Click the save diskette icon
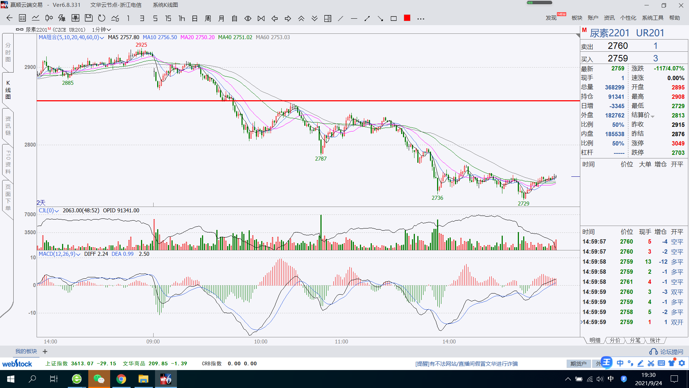This screenshot has height=388, width=689. pos(89,18)
